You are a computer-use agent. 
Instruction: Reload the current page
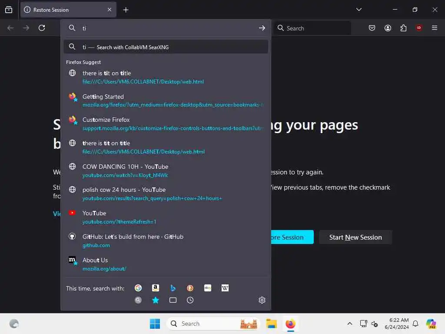[42, 28]
